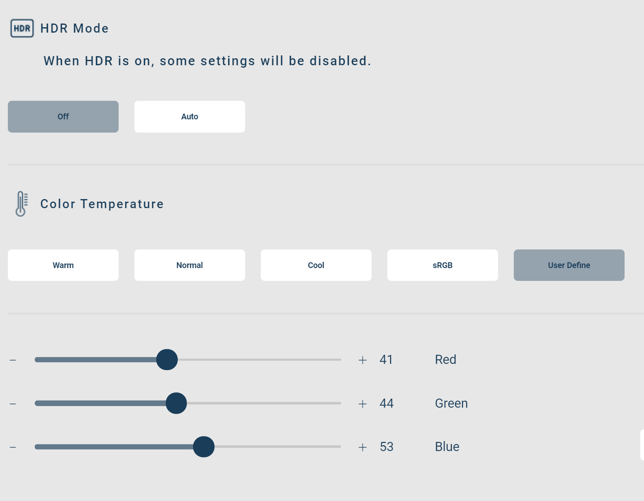Decrease Green with the minus icon
Screen dimensions: 644x501
tap(13, 404)
